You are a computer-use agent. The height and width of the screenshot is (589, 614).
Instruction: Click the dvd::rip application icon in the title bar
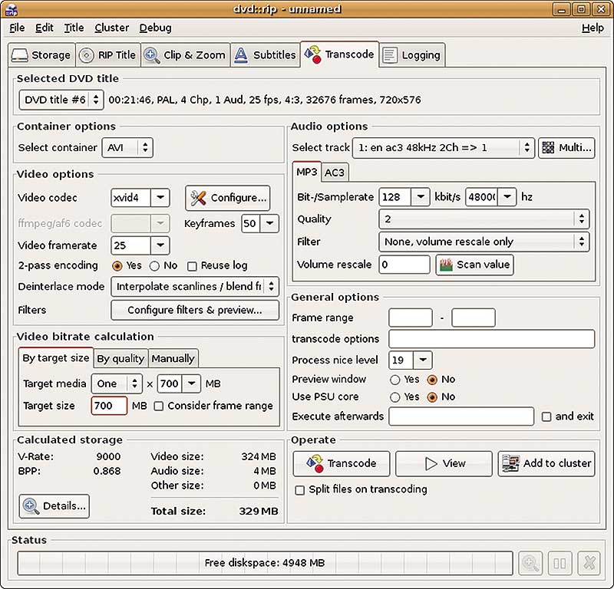pos(12,9)
